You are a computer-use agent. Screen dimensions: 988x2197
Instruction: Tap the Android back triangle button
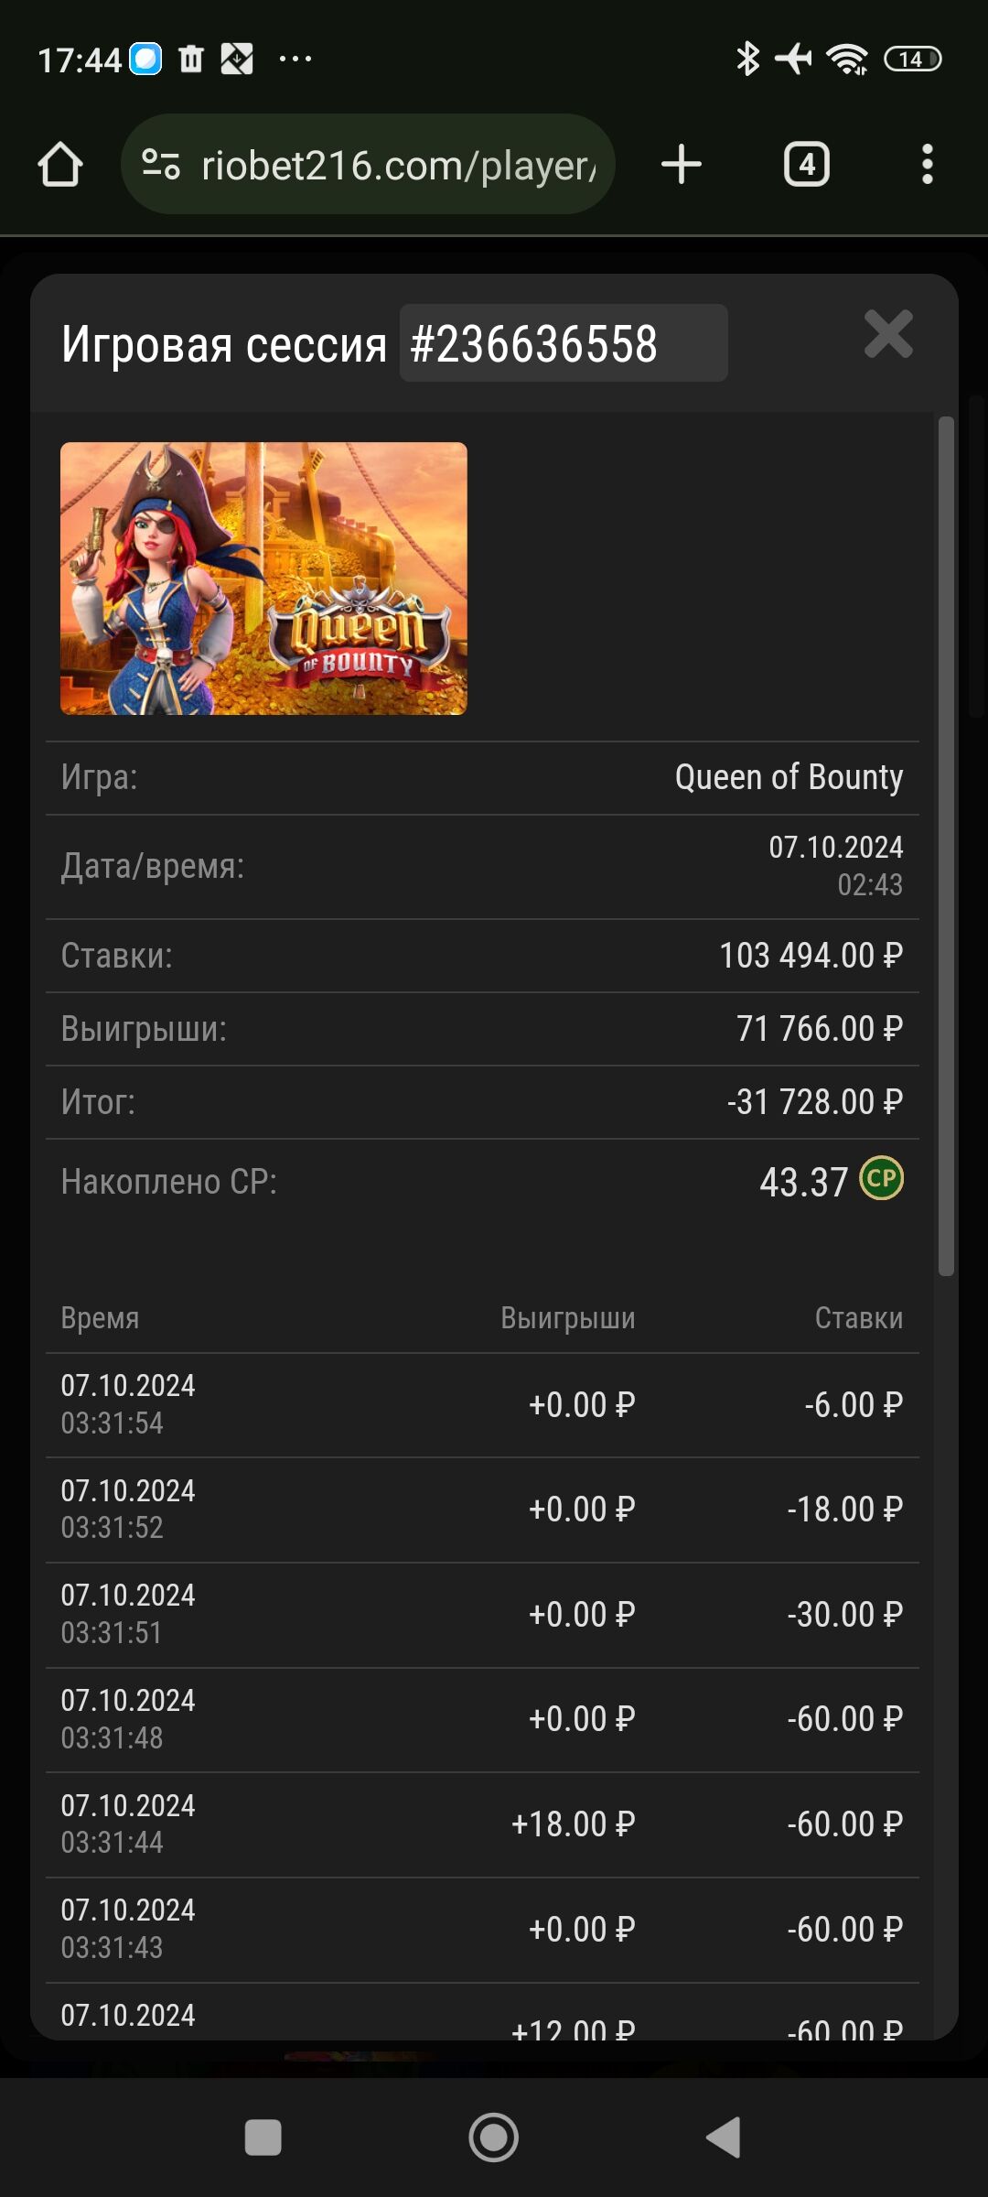coord(724,2137)
